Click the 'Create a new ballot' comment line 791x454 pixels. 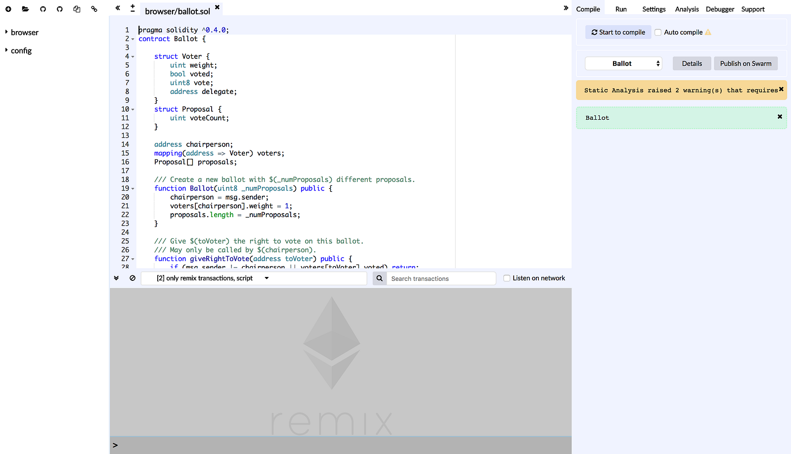pyautogui.click(x=285, y=180)
